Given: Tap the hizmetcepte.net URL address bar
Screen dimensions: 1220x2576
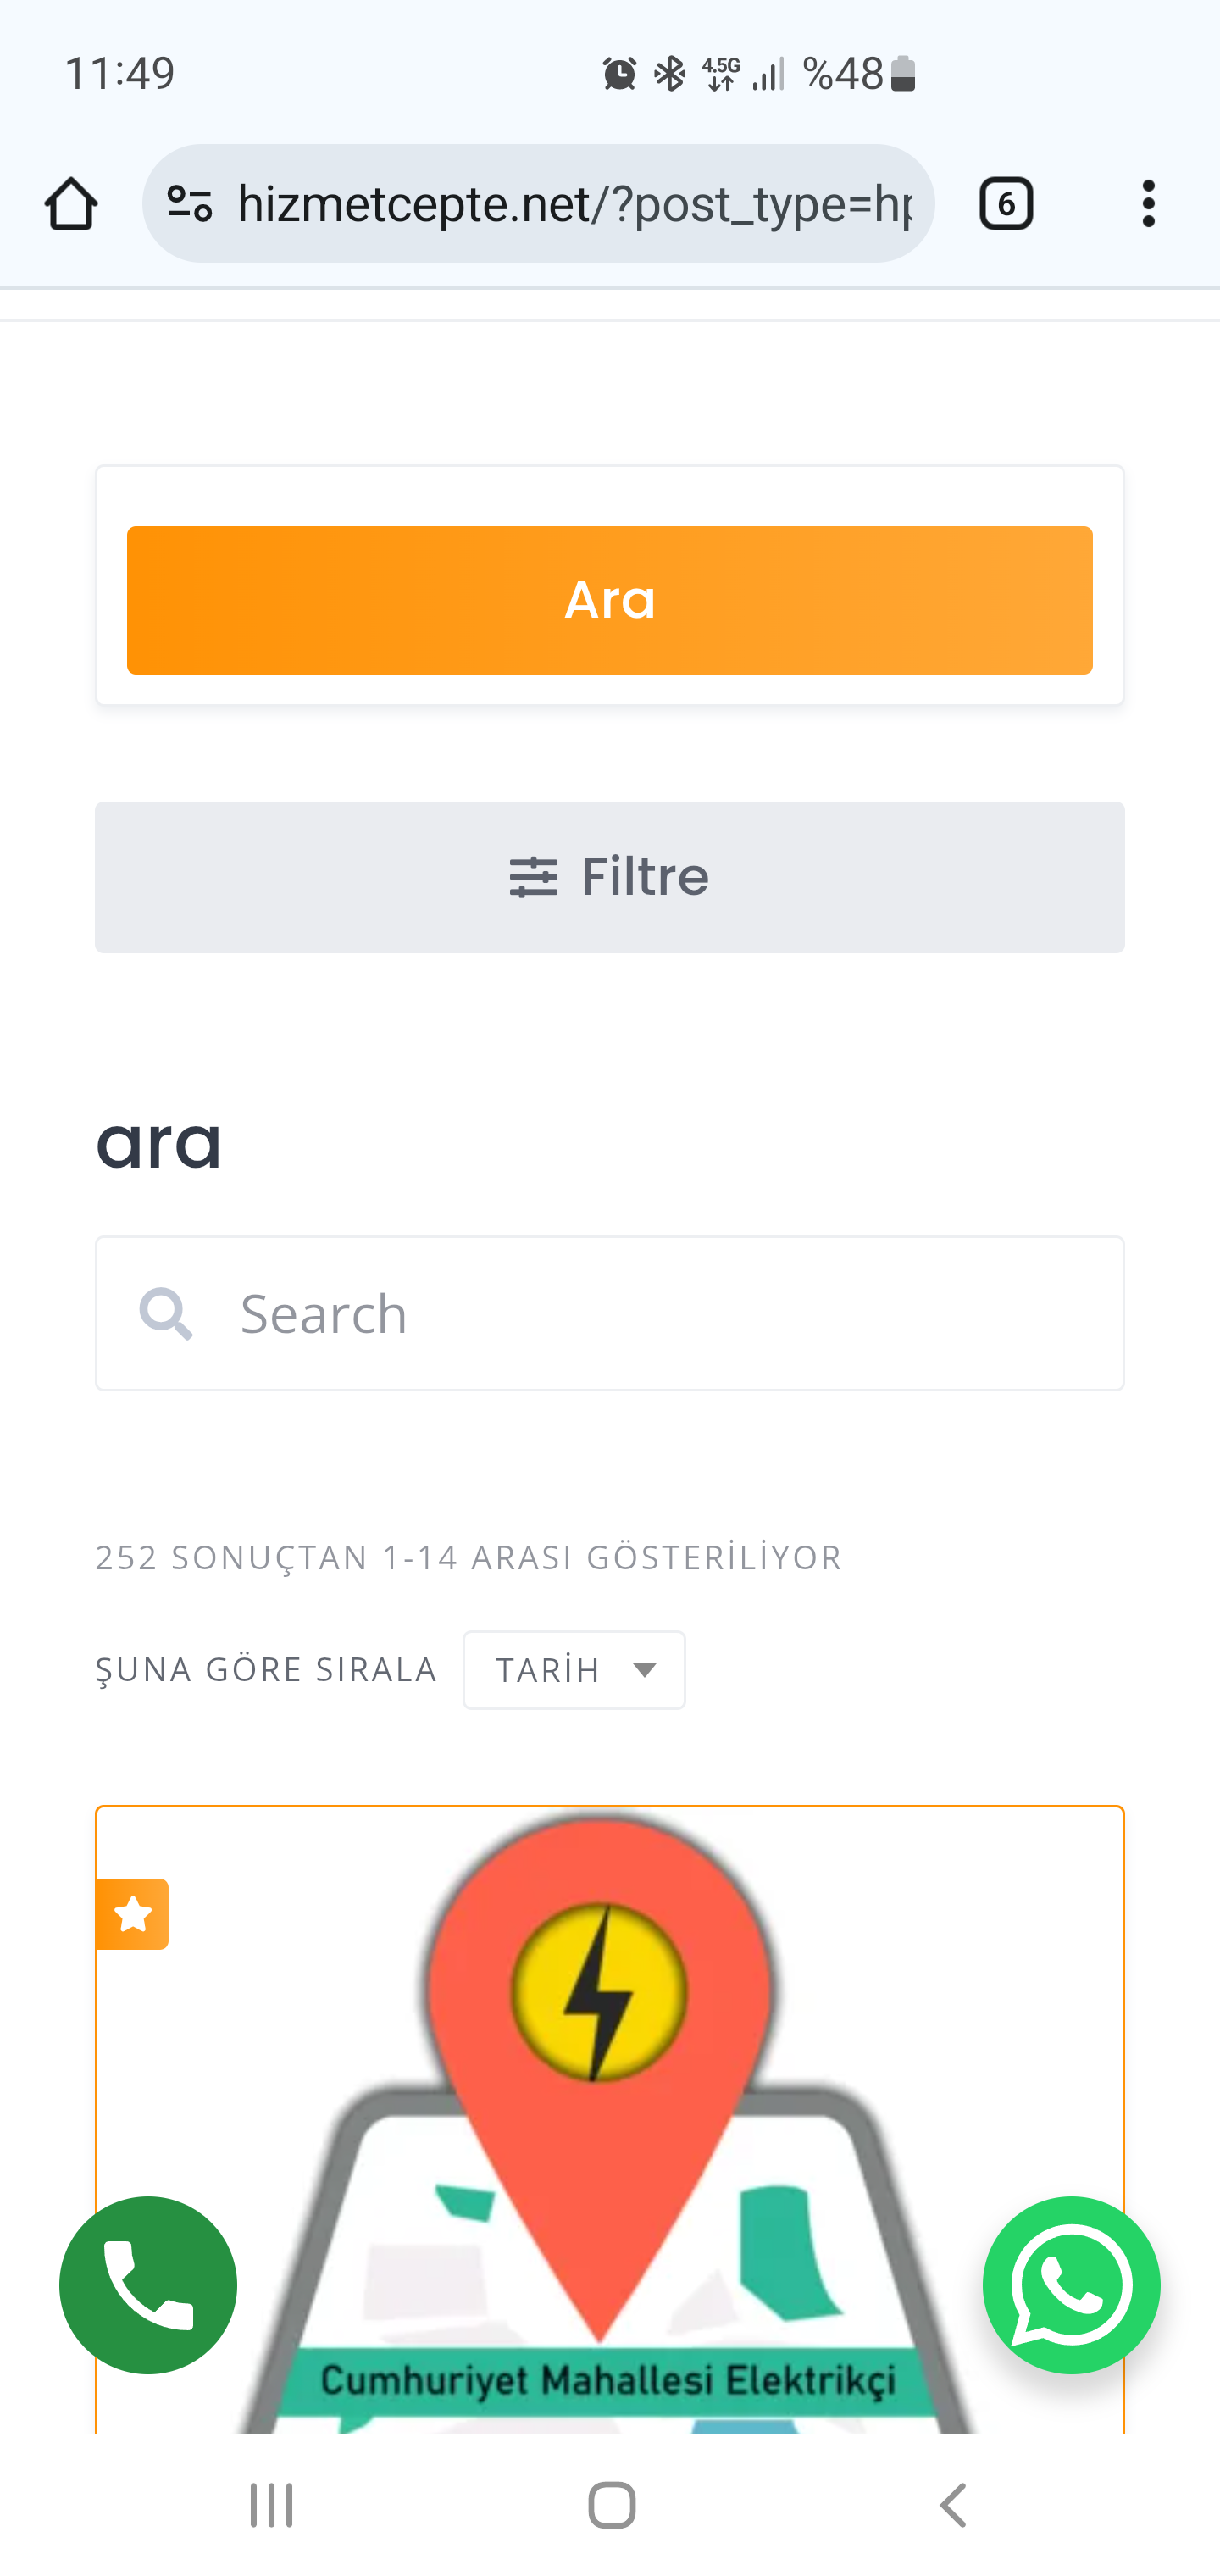Looking at the screenshot, I should coord(574,204).
